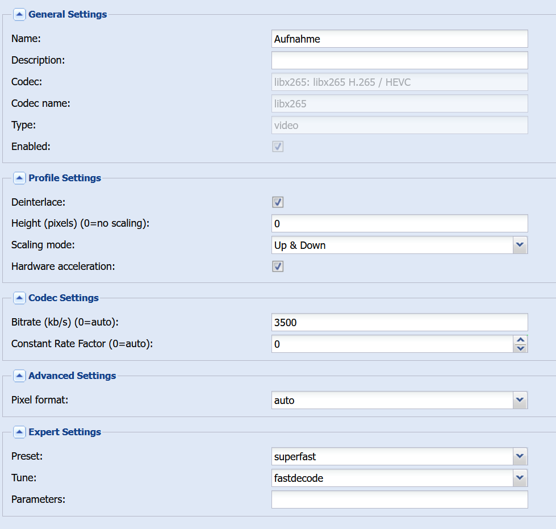
Task: Toggle the Hardware acceleration checkbox
Action: coord(278,266)
